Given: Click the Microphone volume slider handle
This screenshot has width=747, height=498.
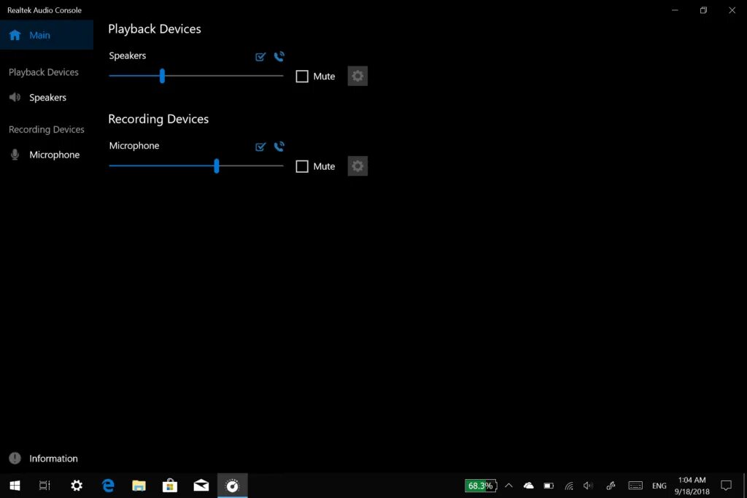Looking at the screenshot, I should pyautogui.click(x=216, y=166).
